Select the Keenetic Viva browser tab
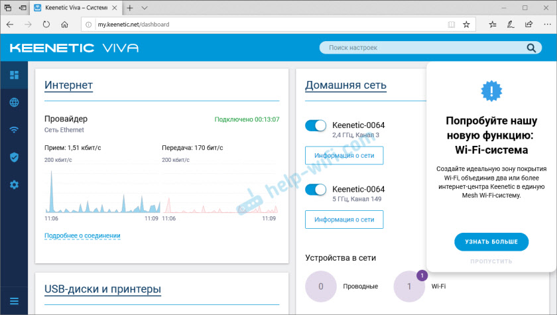The height and width of the screenshot is (315, 557). 76,8
